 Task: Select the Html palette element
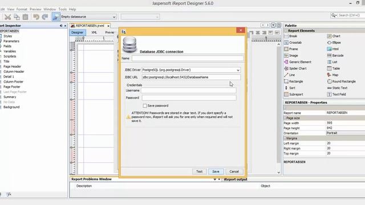(333, 49)
